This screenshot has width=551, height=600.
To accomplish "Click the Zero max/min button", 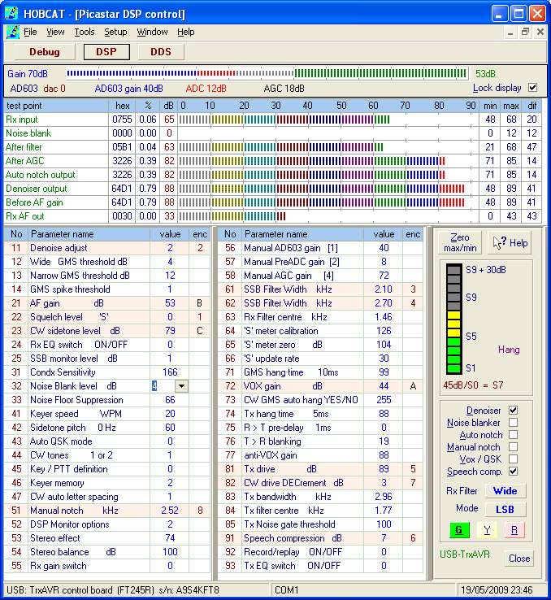I will 460,243.
